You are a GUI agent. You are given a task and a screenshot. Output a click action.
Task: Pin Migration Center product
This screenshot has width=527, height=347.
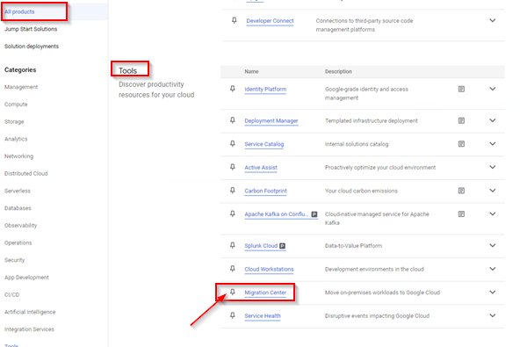pyautogui.click(x=233, y=293)
